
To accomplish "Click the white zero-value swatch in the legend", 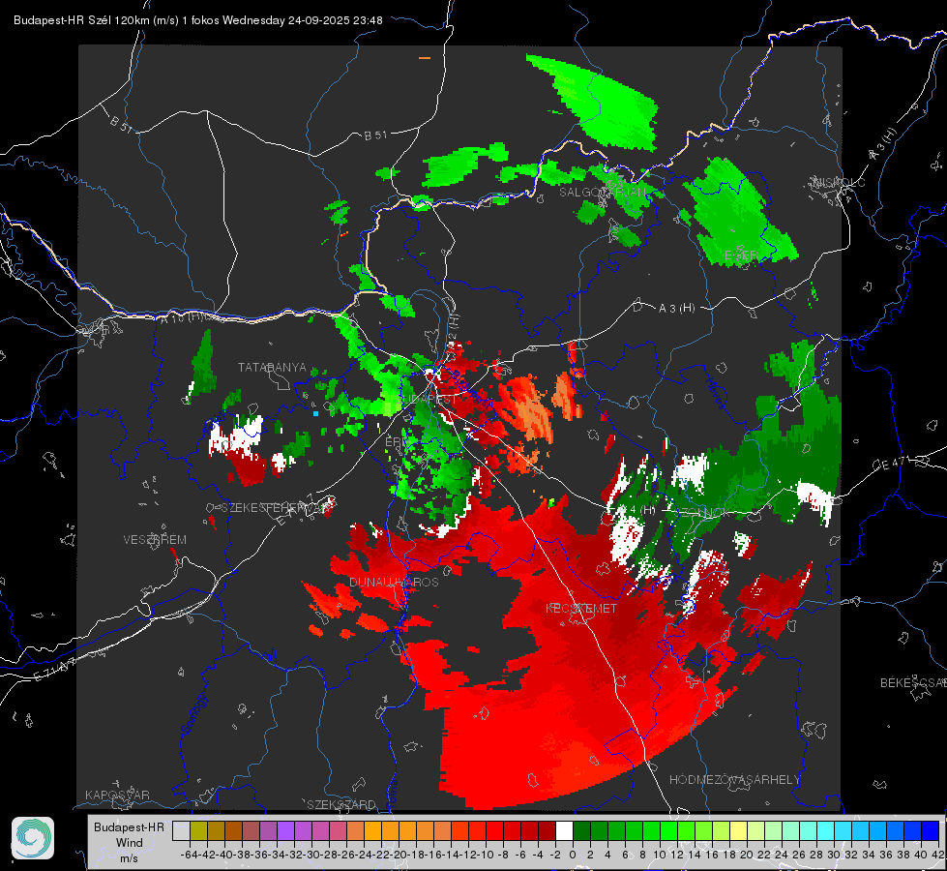I will pyautogui.click(x=564, y=830).
